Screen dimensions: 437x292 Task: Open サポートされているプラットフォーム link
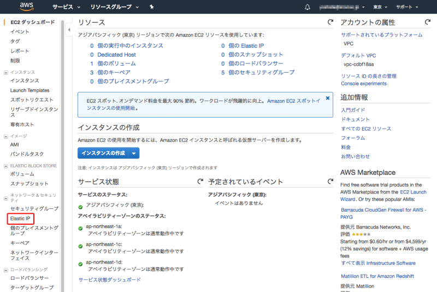(381, 35)
